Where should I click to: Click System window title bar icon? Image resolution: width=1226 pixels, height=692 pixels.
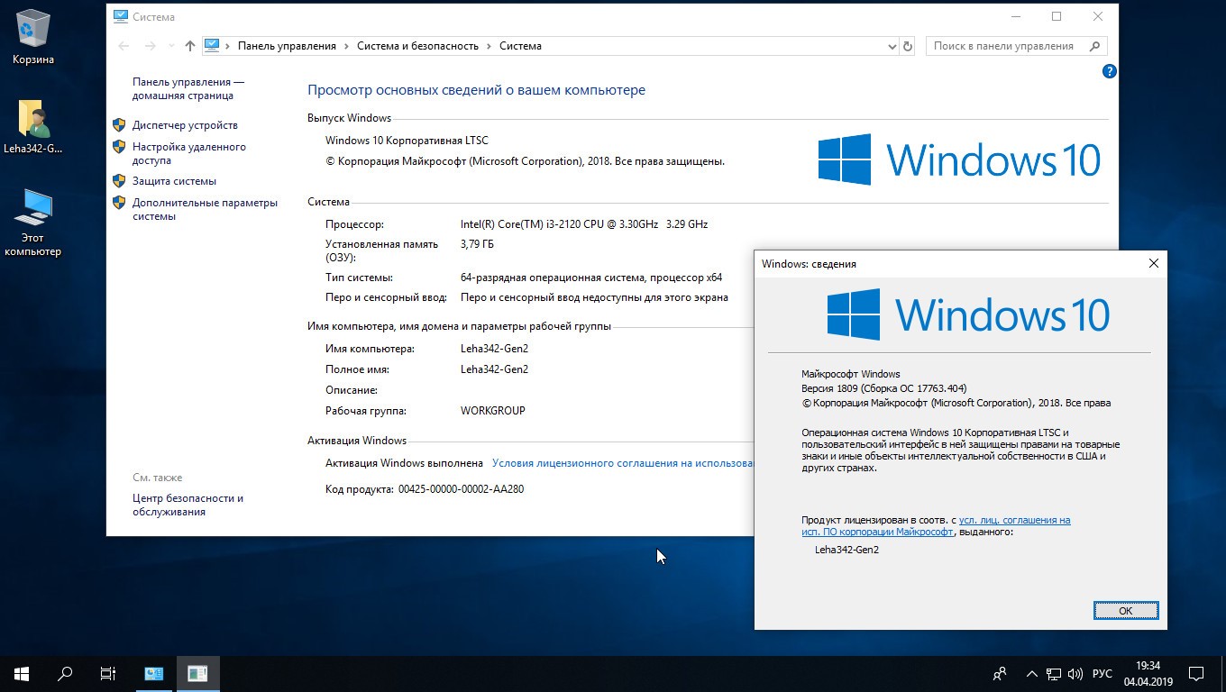click(121, 16)
